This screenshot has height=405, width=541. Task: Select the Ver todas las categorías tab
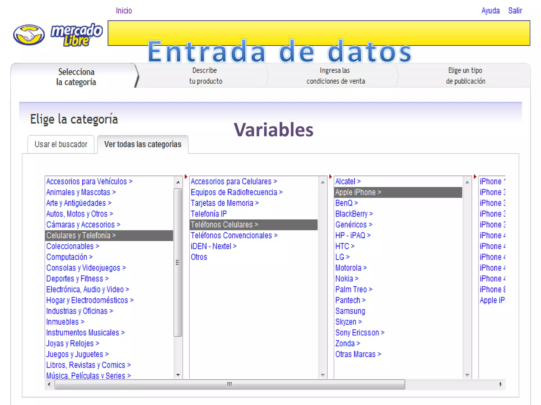point(143,144)
